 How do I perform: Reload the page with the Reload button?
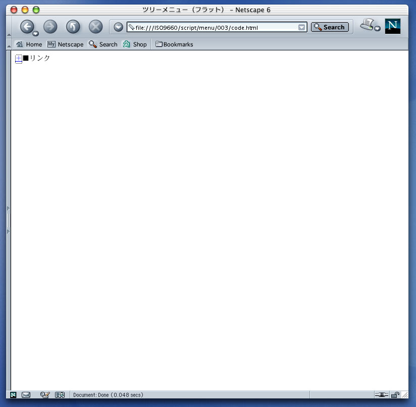tap(73, 27)
